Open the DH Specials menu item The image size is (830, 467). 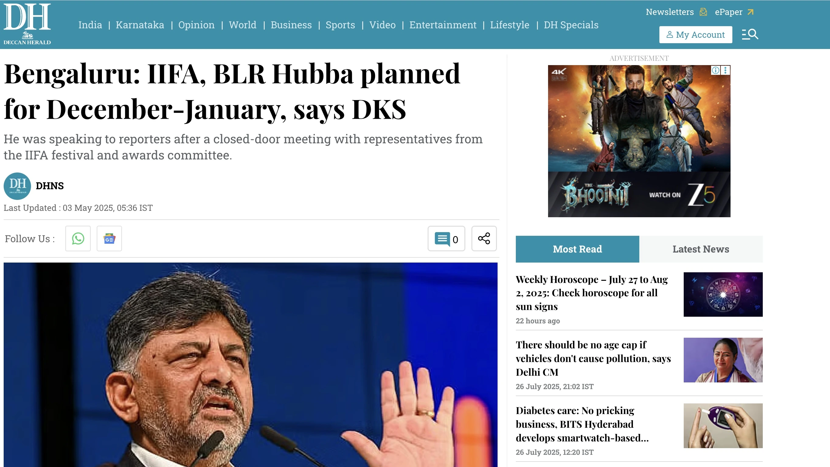pos(571,25)
